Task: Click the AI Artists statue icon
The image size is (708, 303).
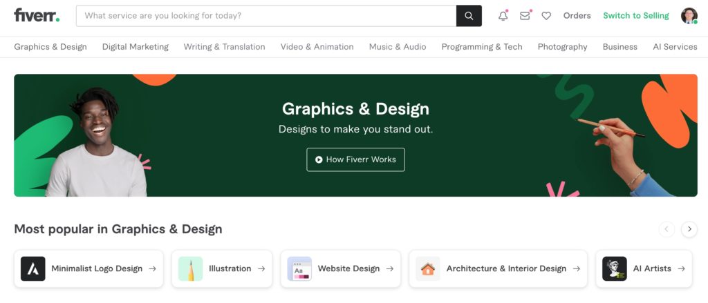Action: [615, 268]
